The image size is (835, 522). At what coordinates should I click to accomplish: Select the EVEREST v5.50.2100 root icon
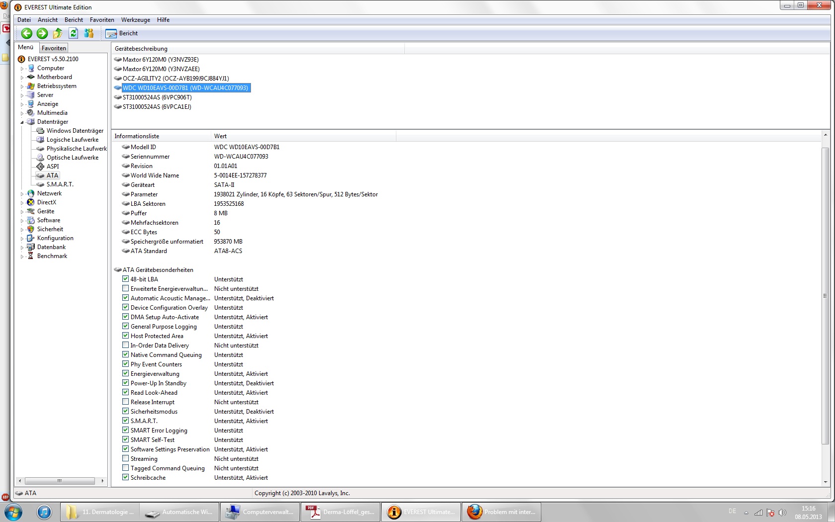click(x=21, y=59)
